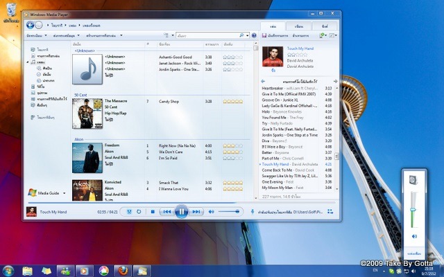
Task: Skip to the next track
Action: (x=196, y=212)
